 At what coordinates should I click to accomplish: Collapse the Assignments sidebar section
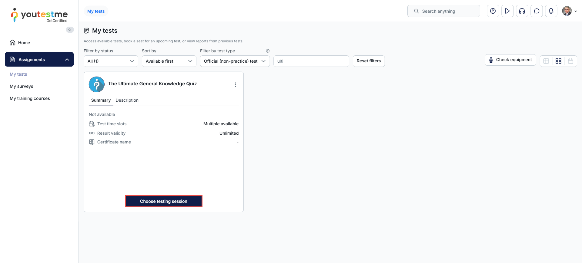(67, 60)
